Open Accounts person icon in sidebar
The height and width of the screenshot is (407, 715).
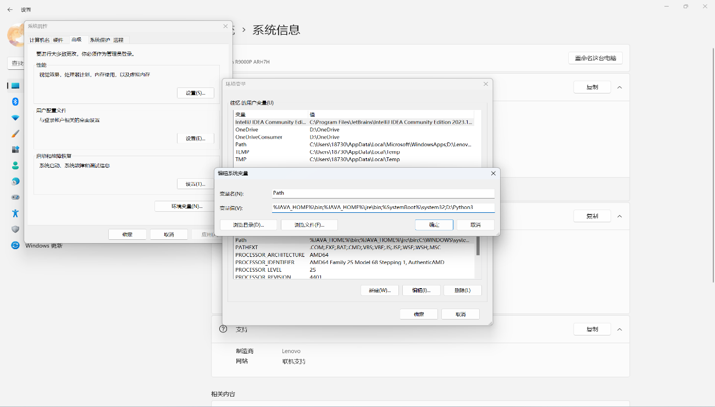15,165
